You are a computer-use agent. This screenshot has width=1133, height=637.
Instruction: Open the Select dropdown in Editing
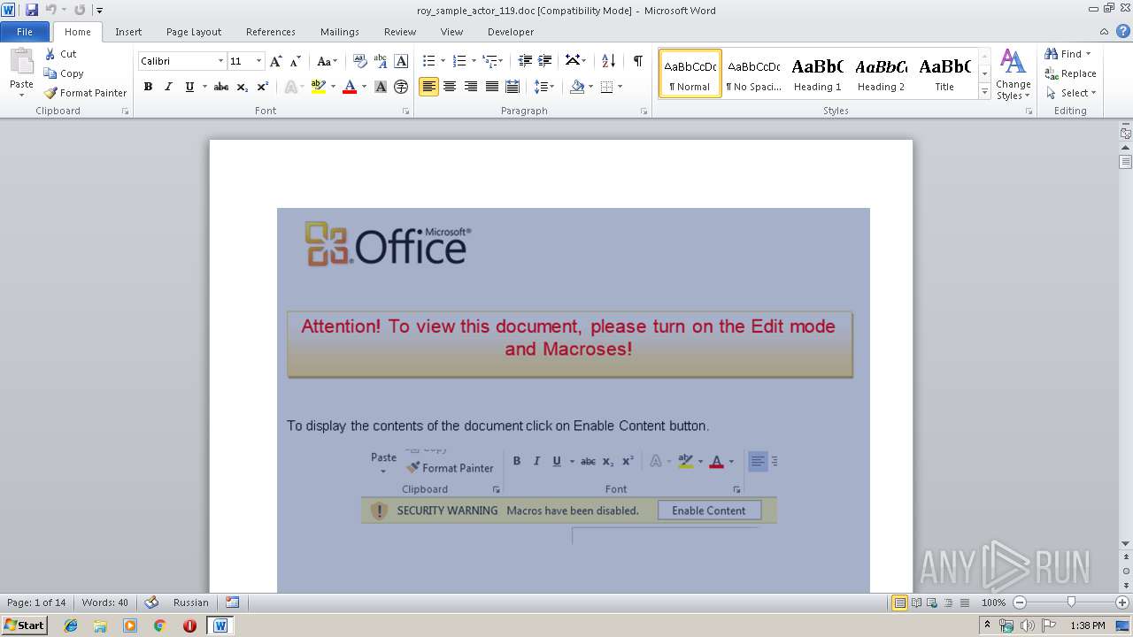click(x=1070, y=93)
